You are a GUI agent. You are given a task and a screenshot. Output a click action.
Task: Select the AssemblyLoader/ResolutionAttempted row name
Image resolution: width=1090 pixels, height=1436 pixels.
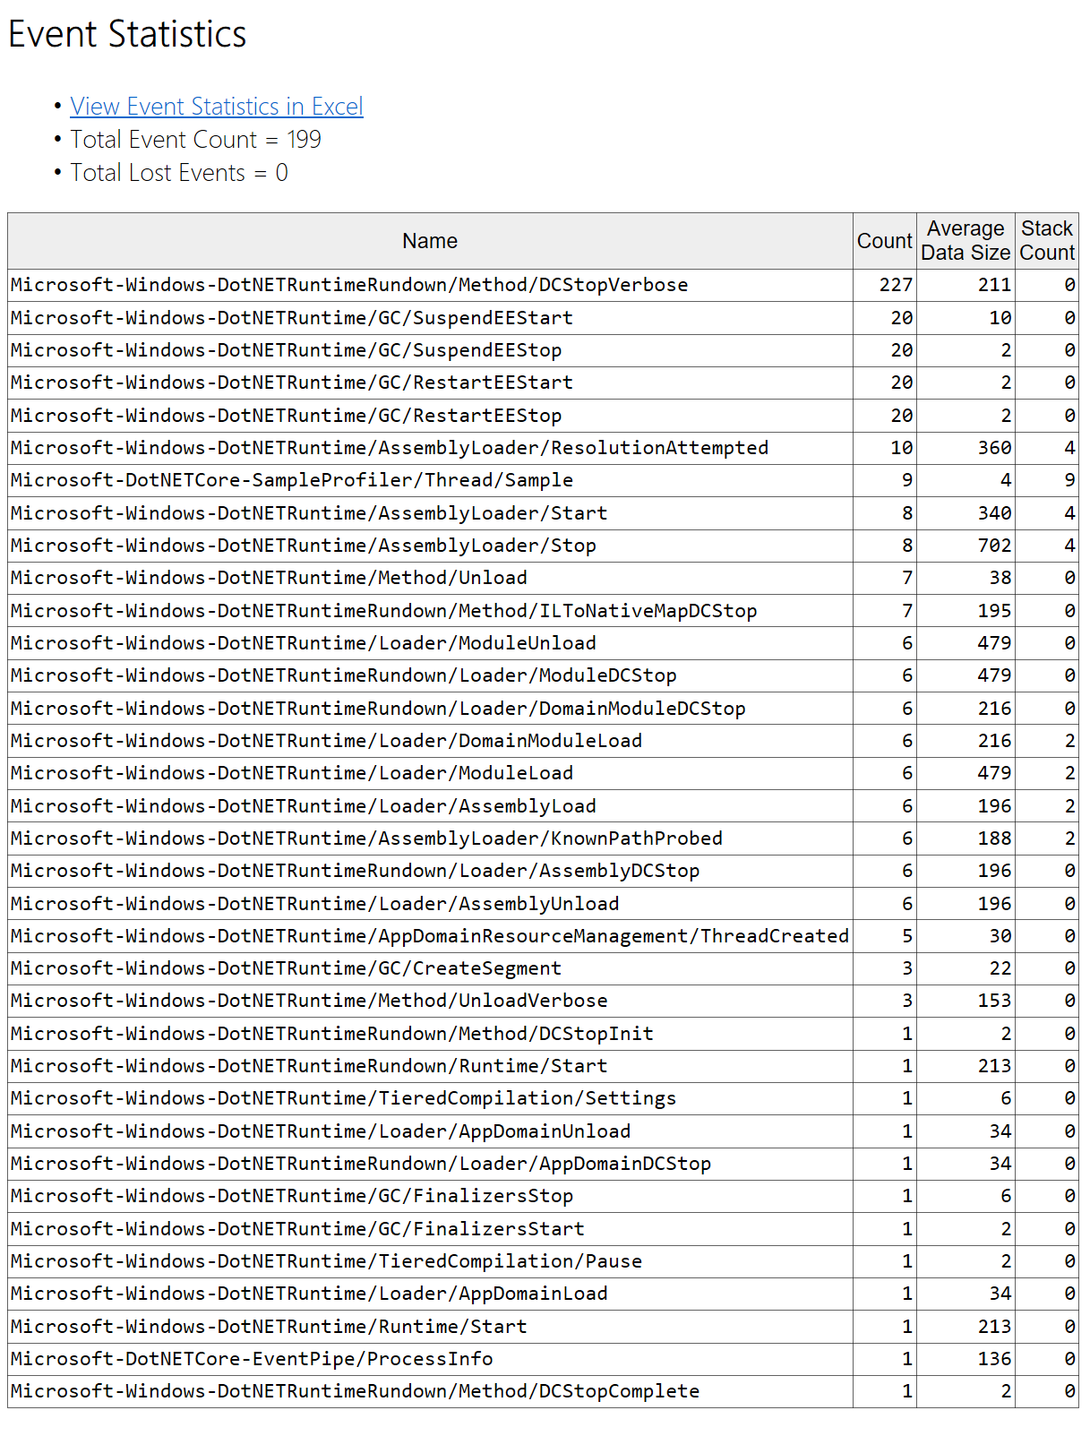(x=390, y=448)
